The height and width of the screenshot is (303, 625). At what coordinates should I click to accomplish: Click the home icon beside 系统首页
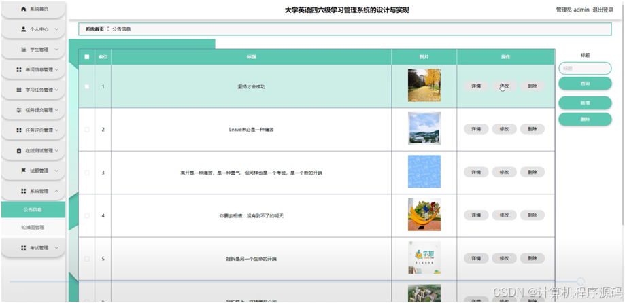(x=24, y=9)
